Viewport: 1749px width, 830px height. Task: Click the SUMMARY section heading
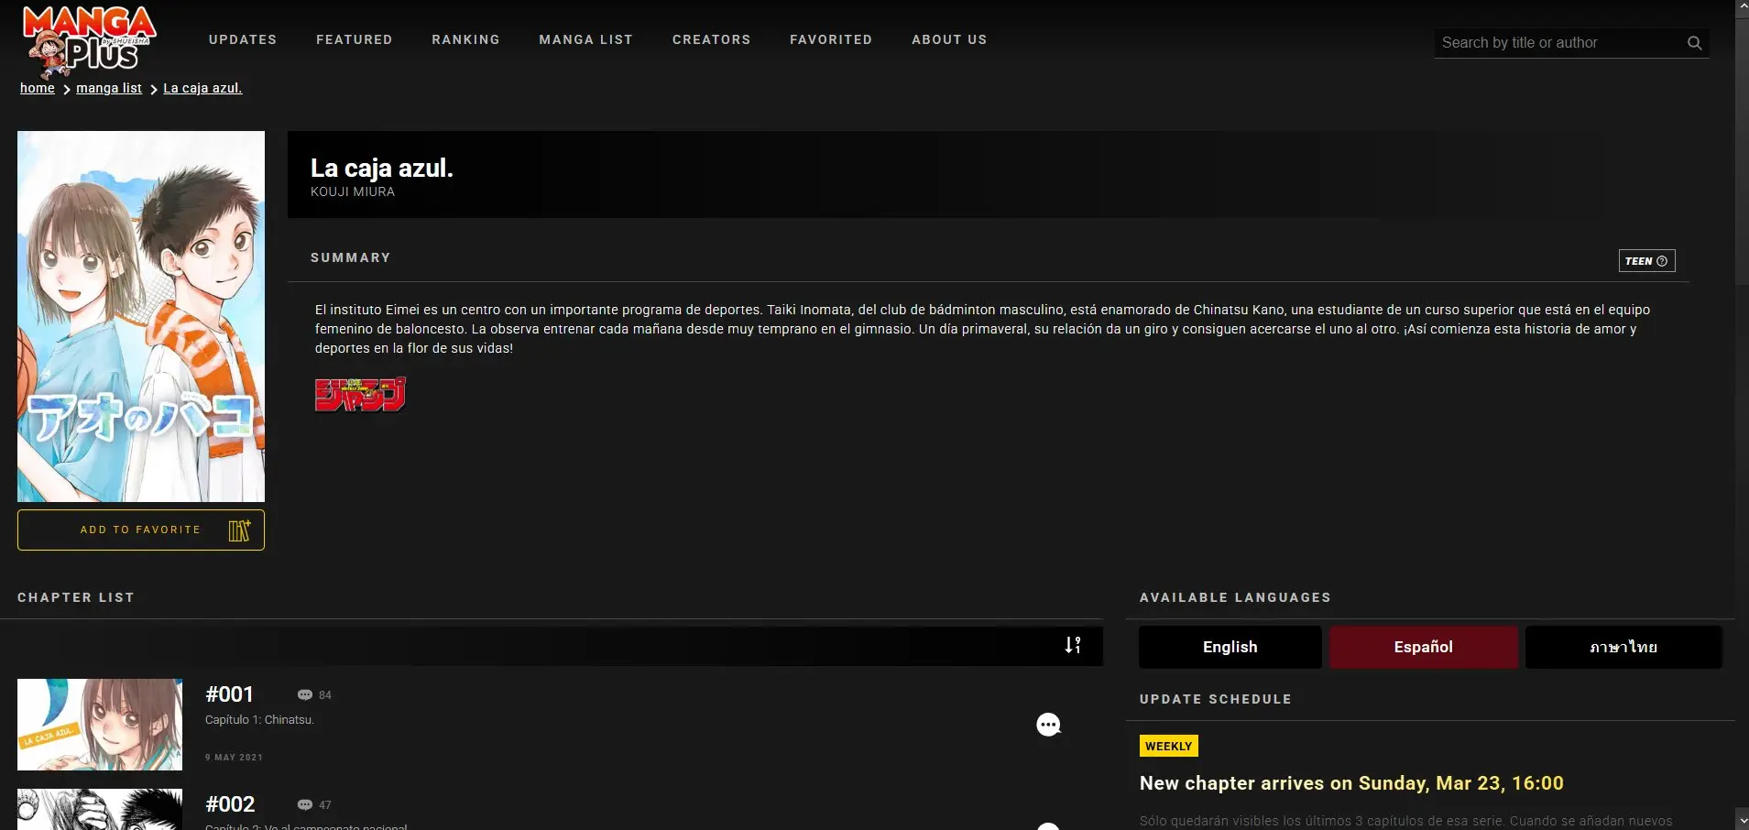(x=351, y=257)
